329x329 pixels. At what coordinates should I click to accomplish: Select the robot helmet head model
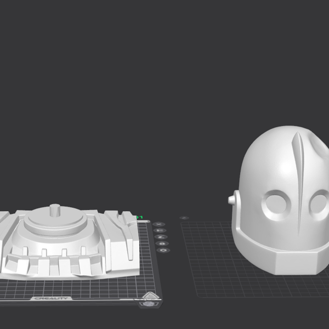click(281, 200)
